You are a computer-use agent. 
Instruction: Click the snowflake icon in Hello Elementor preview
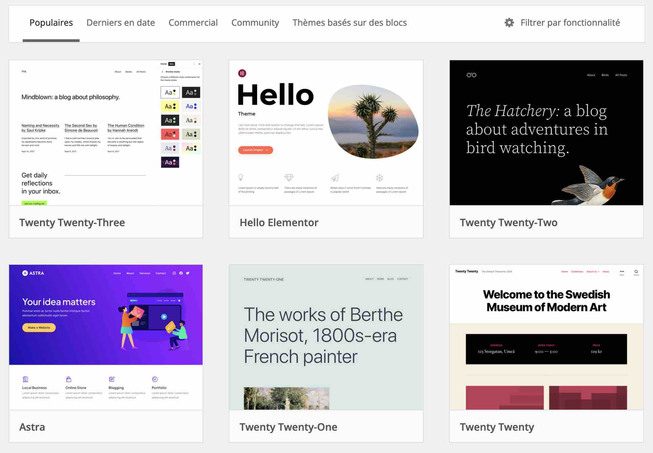[x=380, y=178]
